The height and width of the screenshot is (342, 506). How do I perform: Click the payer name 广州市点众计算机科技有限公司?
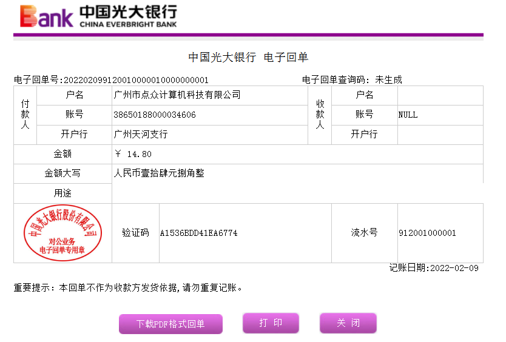(177, 95)
